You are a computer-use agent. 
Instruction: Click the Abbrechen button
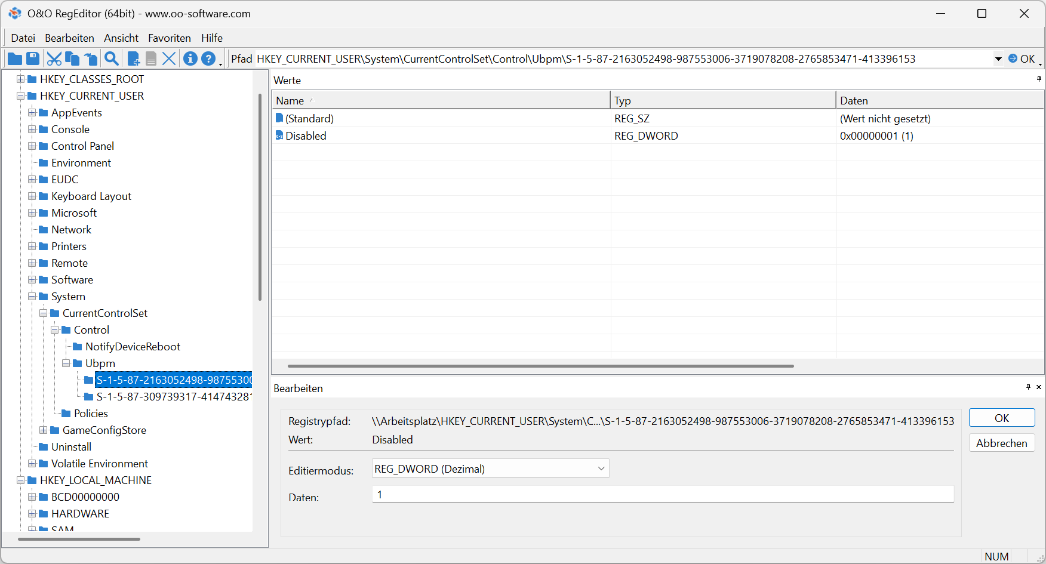tap(1001, 443)
